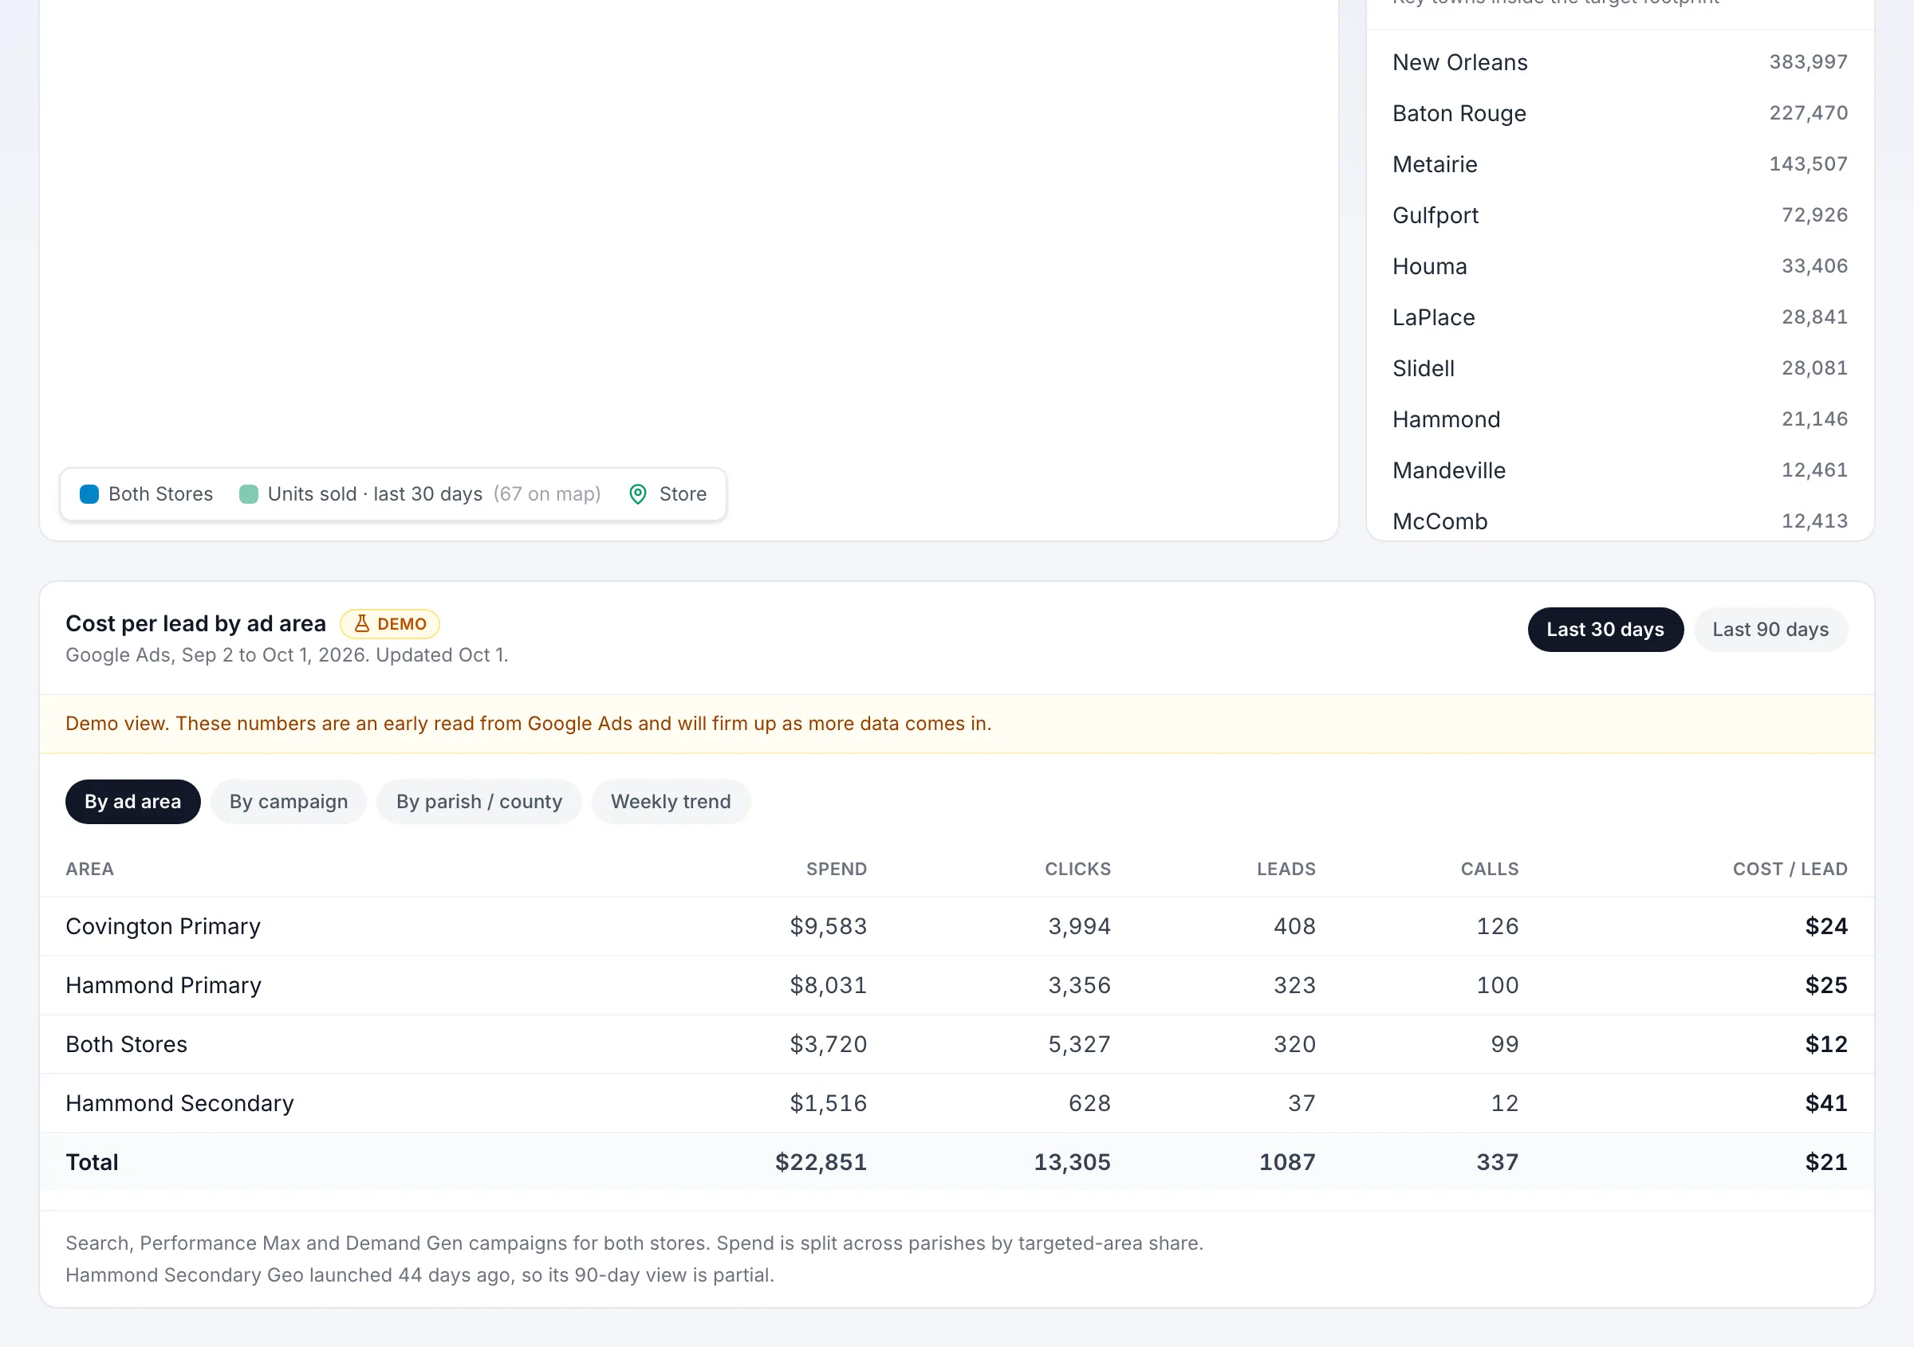Click the Demo view notice banner text
The image size is (1914, 1347).
pos(529,723)
